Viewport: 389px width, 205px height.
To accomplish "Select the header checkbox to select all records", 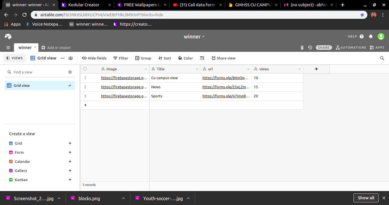I will pyautogui.click(x=85, y=69).
